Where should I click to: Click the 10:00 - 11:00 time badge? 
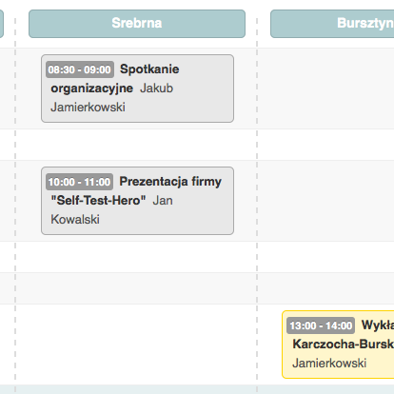(x=79, y=182)
